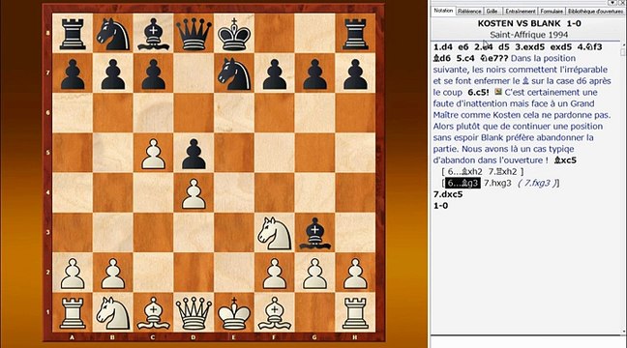This screenshot has width=627, height=348.
Task: Select the black bishop on c8
Action: click(x=154, y=33)
